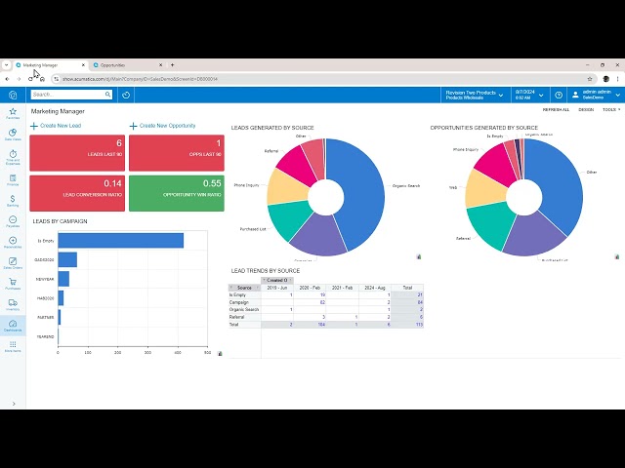The image size is (625, 468).
Task: Click the blue Other opportunities pie slice
Action: coord(562,183)
